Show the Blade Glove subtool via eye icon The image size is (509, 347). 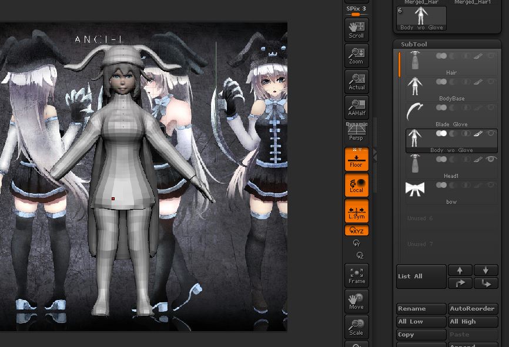coord(491,107)
